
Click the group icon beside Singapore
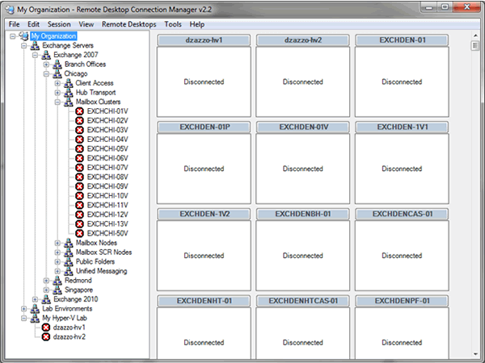click(57, 290)
